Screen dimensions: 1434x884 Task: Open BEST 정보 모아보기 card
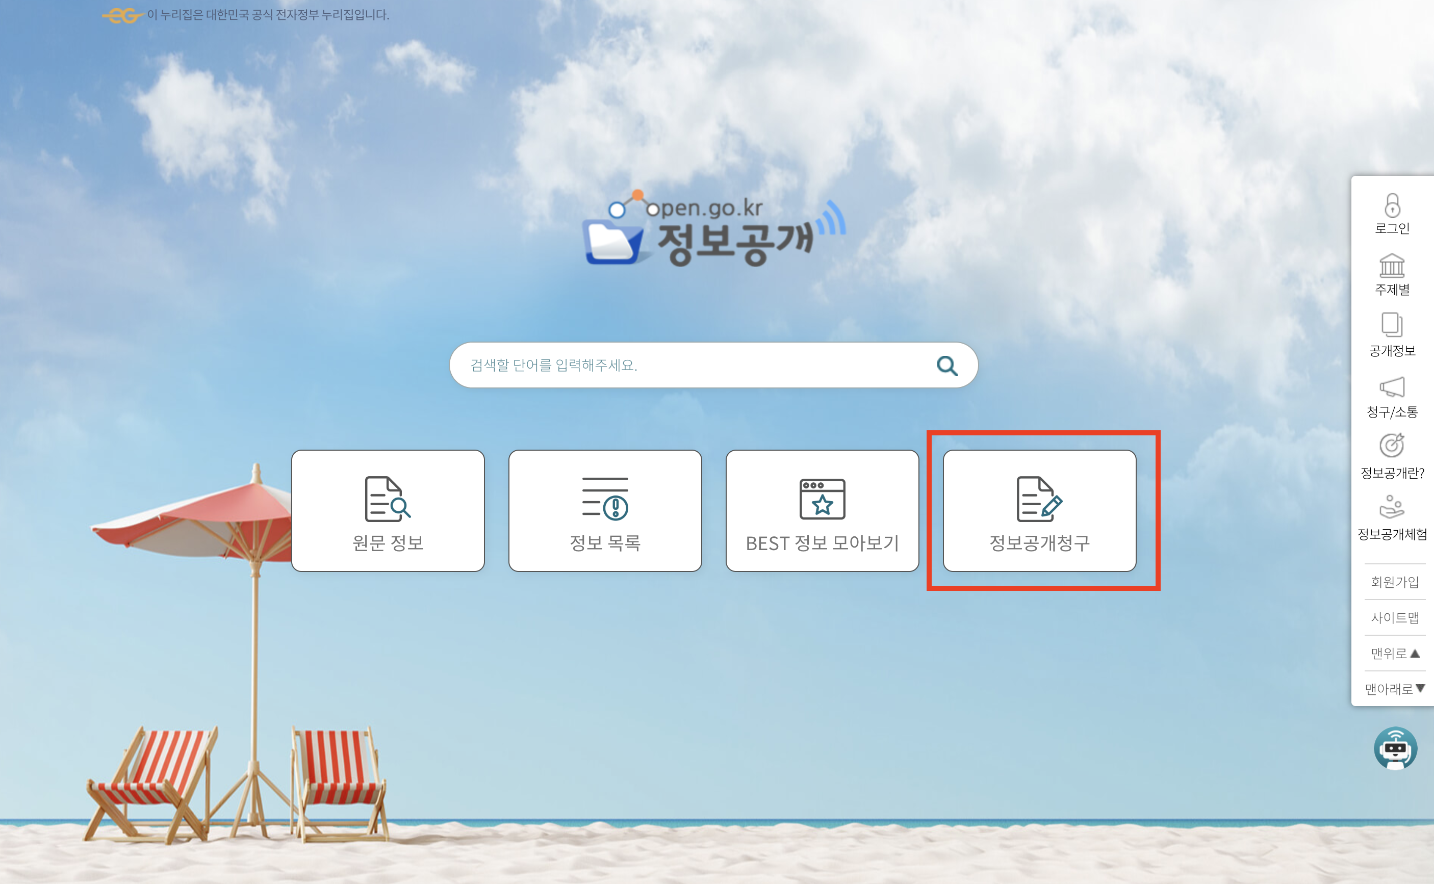coord(822,510)
